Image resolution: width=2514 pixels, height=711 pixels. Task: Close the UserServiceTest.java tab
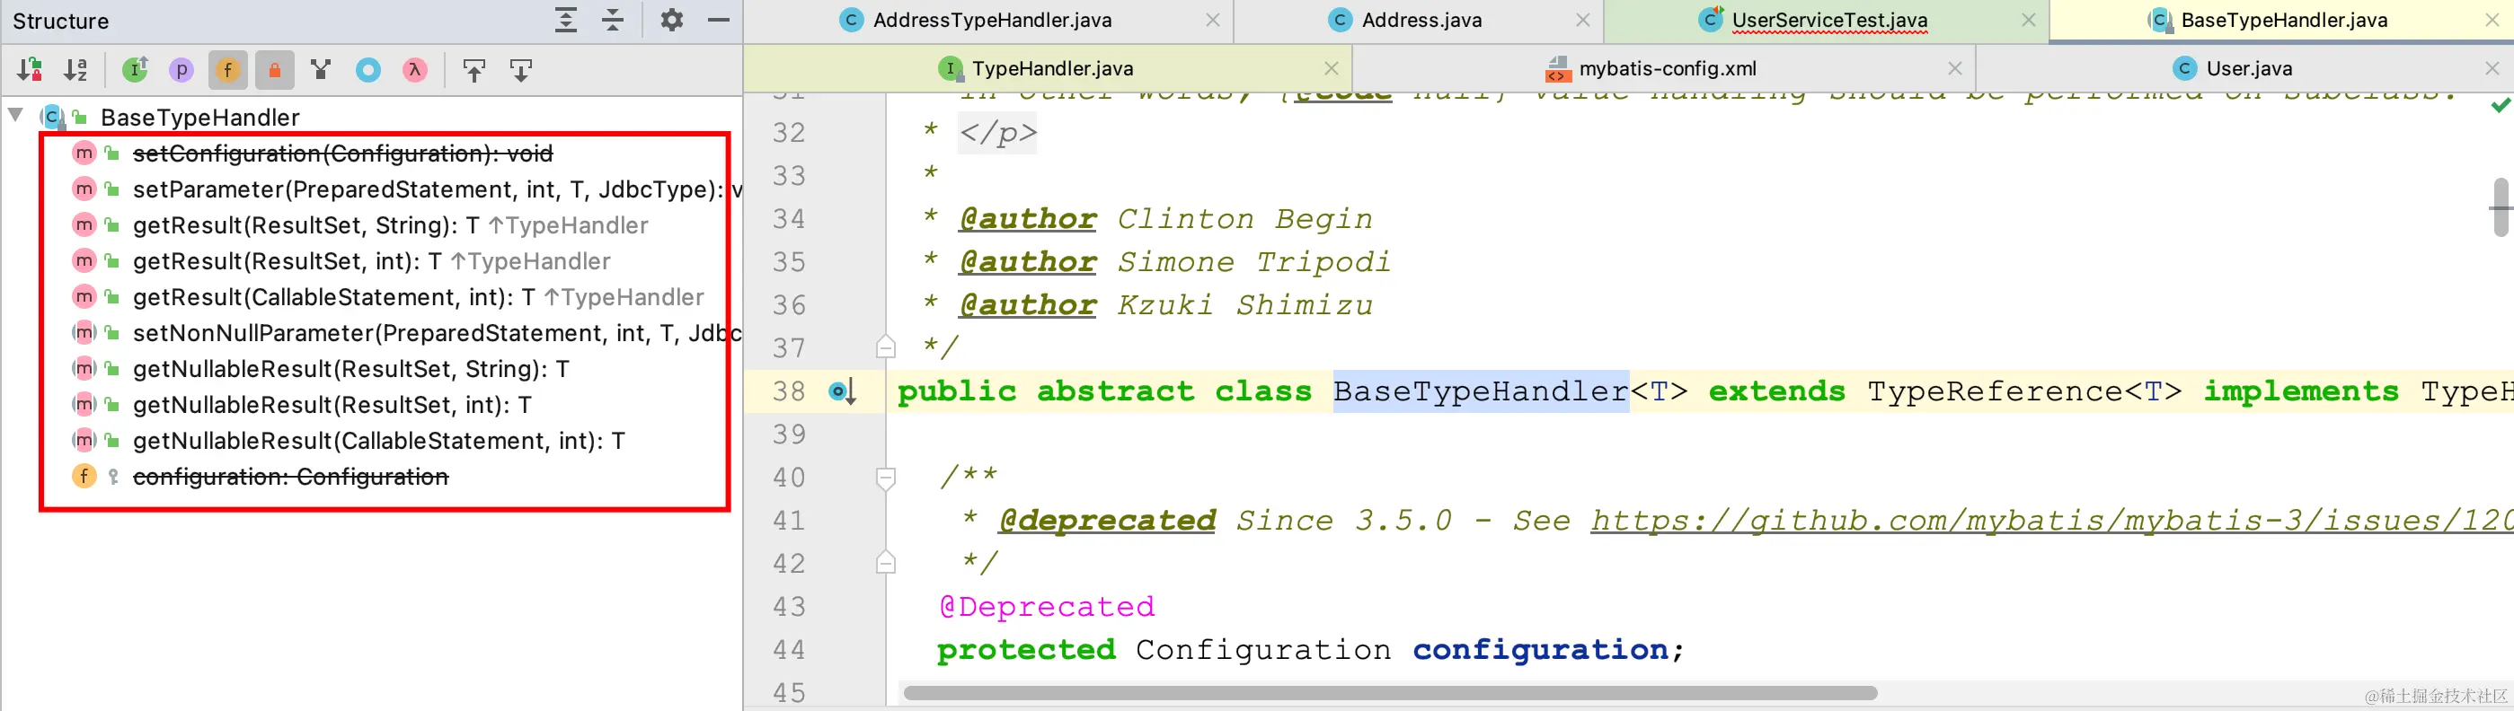tap(2028, 20)
